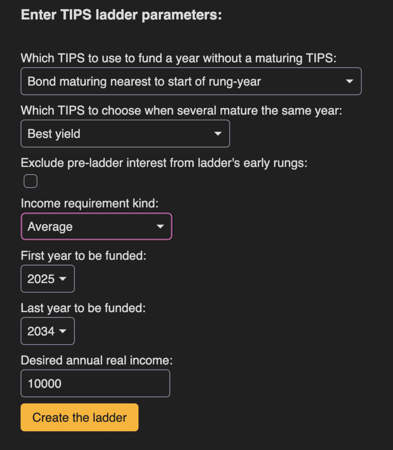
Task: Open the "Best yield" tie-break dropdown
Action: pyautogui.click(x=125, y=134)
